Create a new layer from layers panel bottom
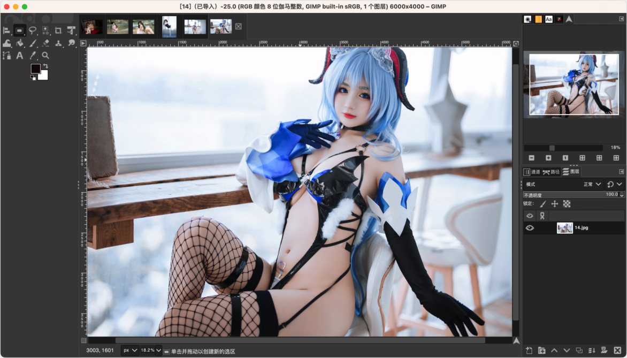Screen dimensions: 627x358 (x=529, y=351)
